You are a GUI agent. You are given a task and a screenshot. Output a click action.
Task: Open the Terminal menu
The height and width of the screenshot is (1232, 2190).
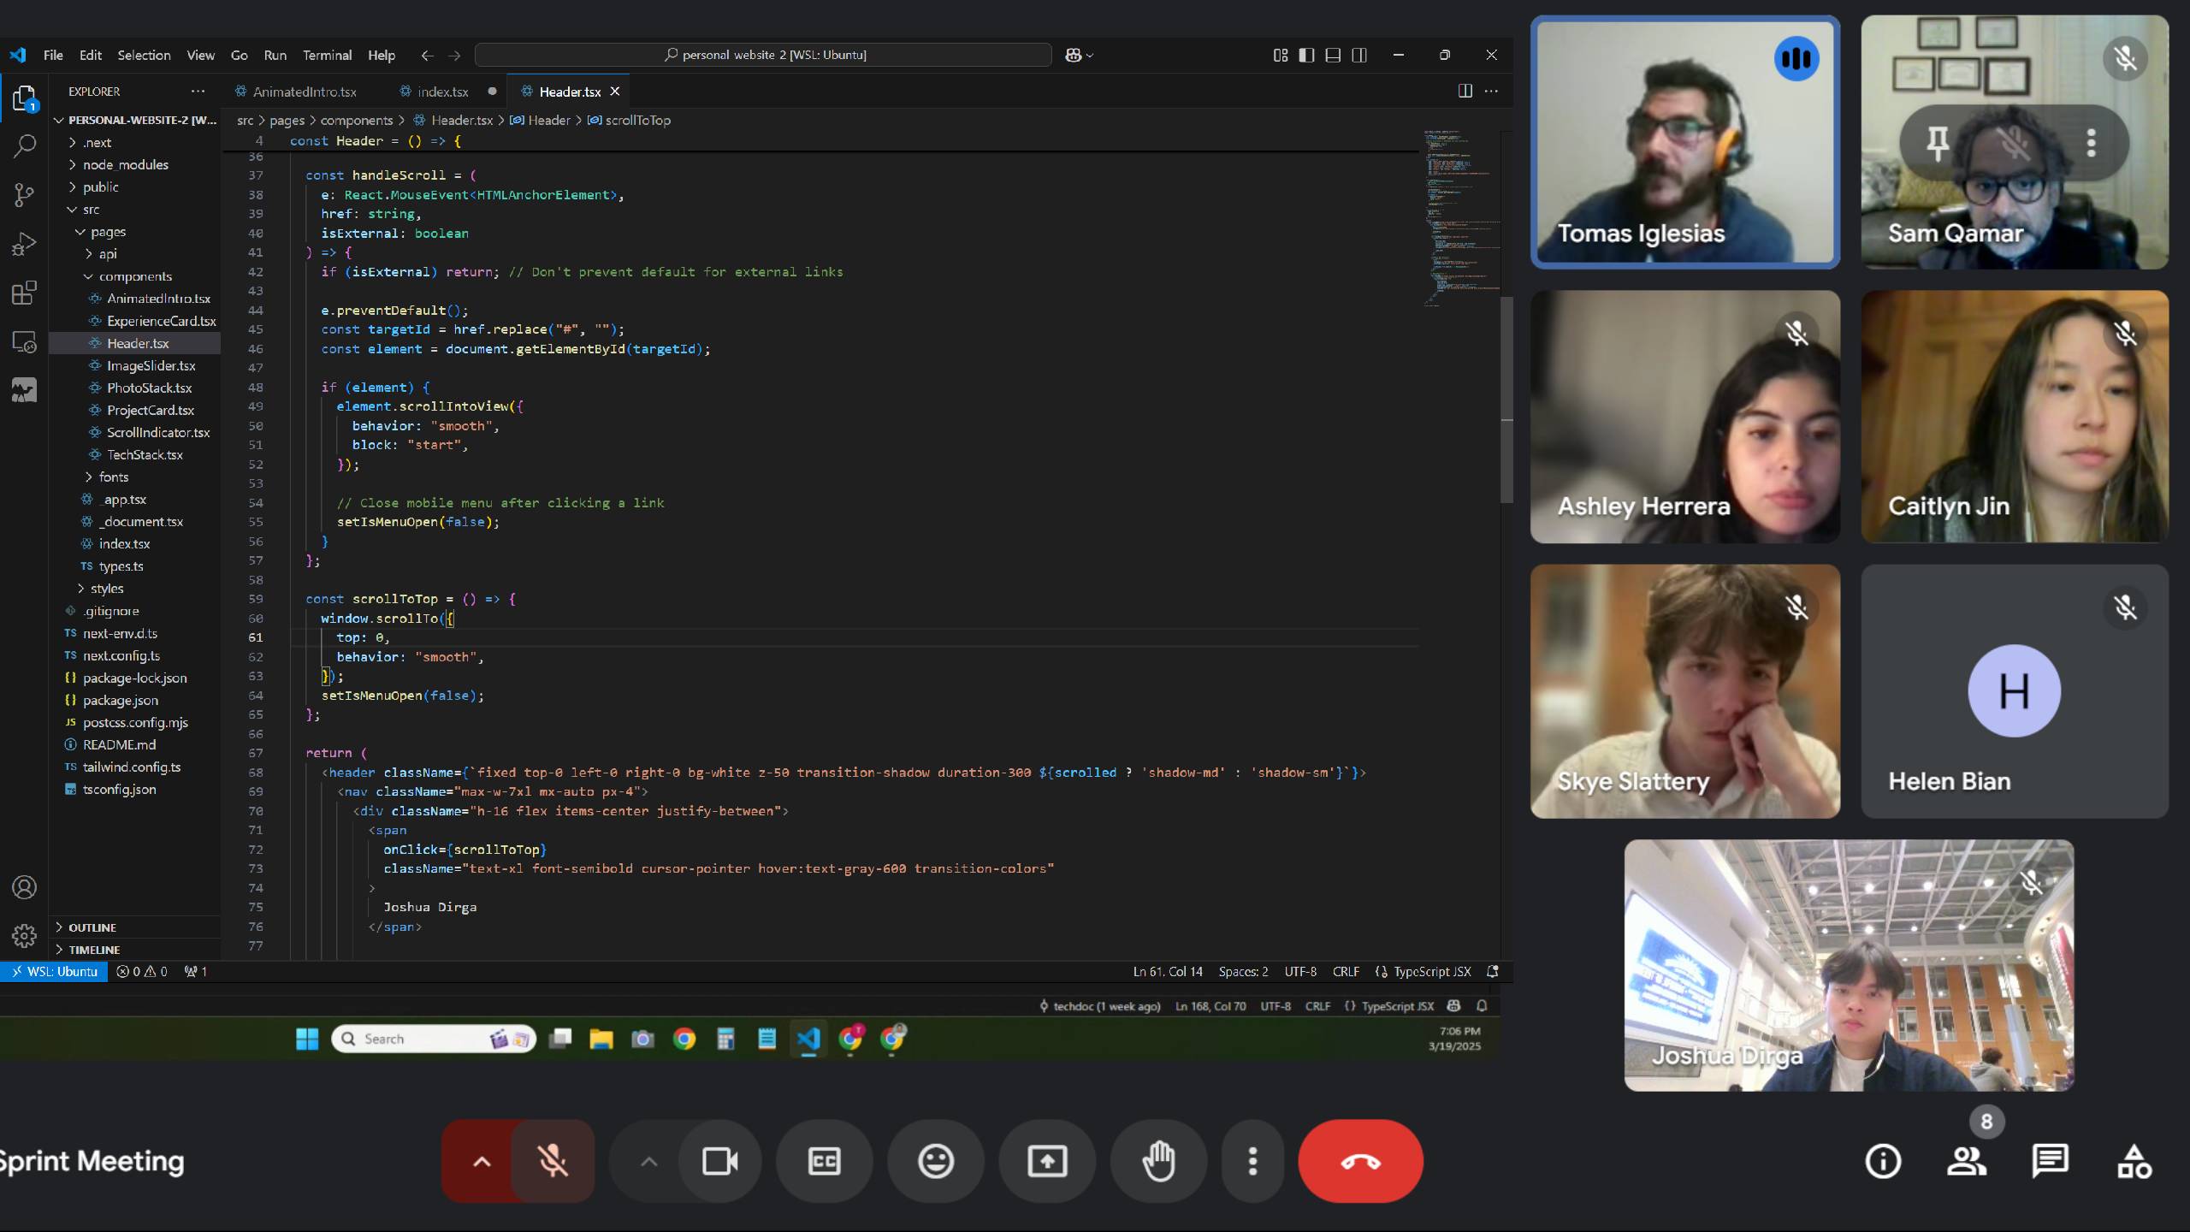[327, 55]
